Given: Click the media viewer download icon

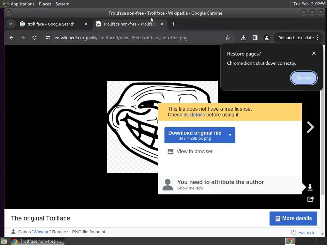Looking at the screenshot, I should [310, 187].
